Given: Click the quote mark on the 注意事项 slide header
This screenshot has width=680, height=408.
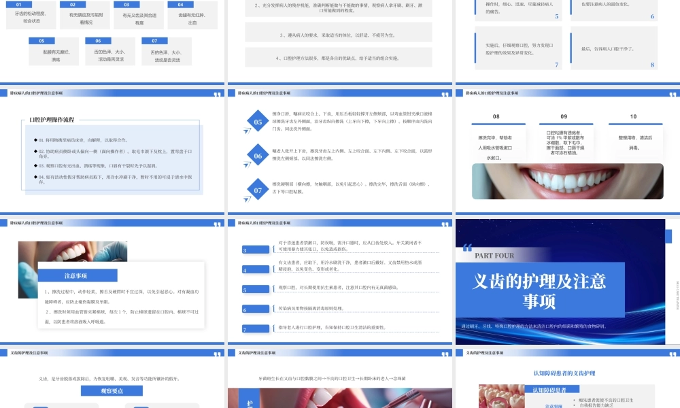Looking at the screenshot, I should click(218, 224).
